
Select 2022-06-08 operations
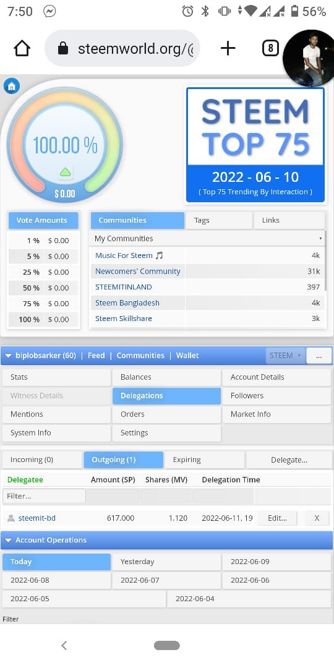pyautogui.click(x=56, y=580)
